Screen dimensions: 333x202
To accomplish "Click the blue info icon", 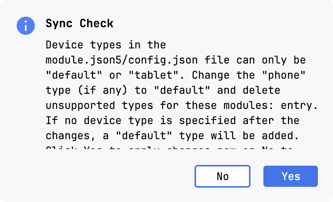I will [x=26, y=26].
